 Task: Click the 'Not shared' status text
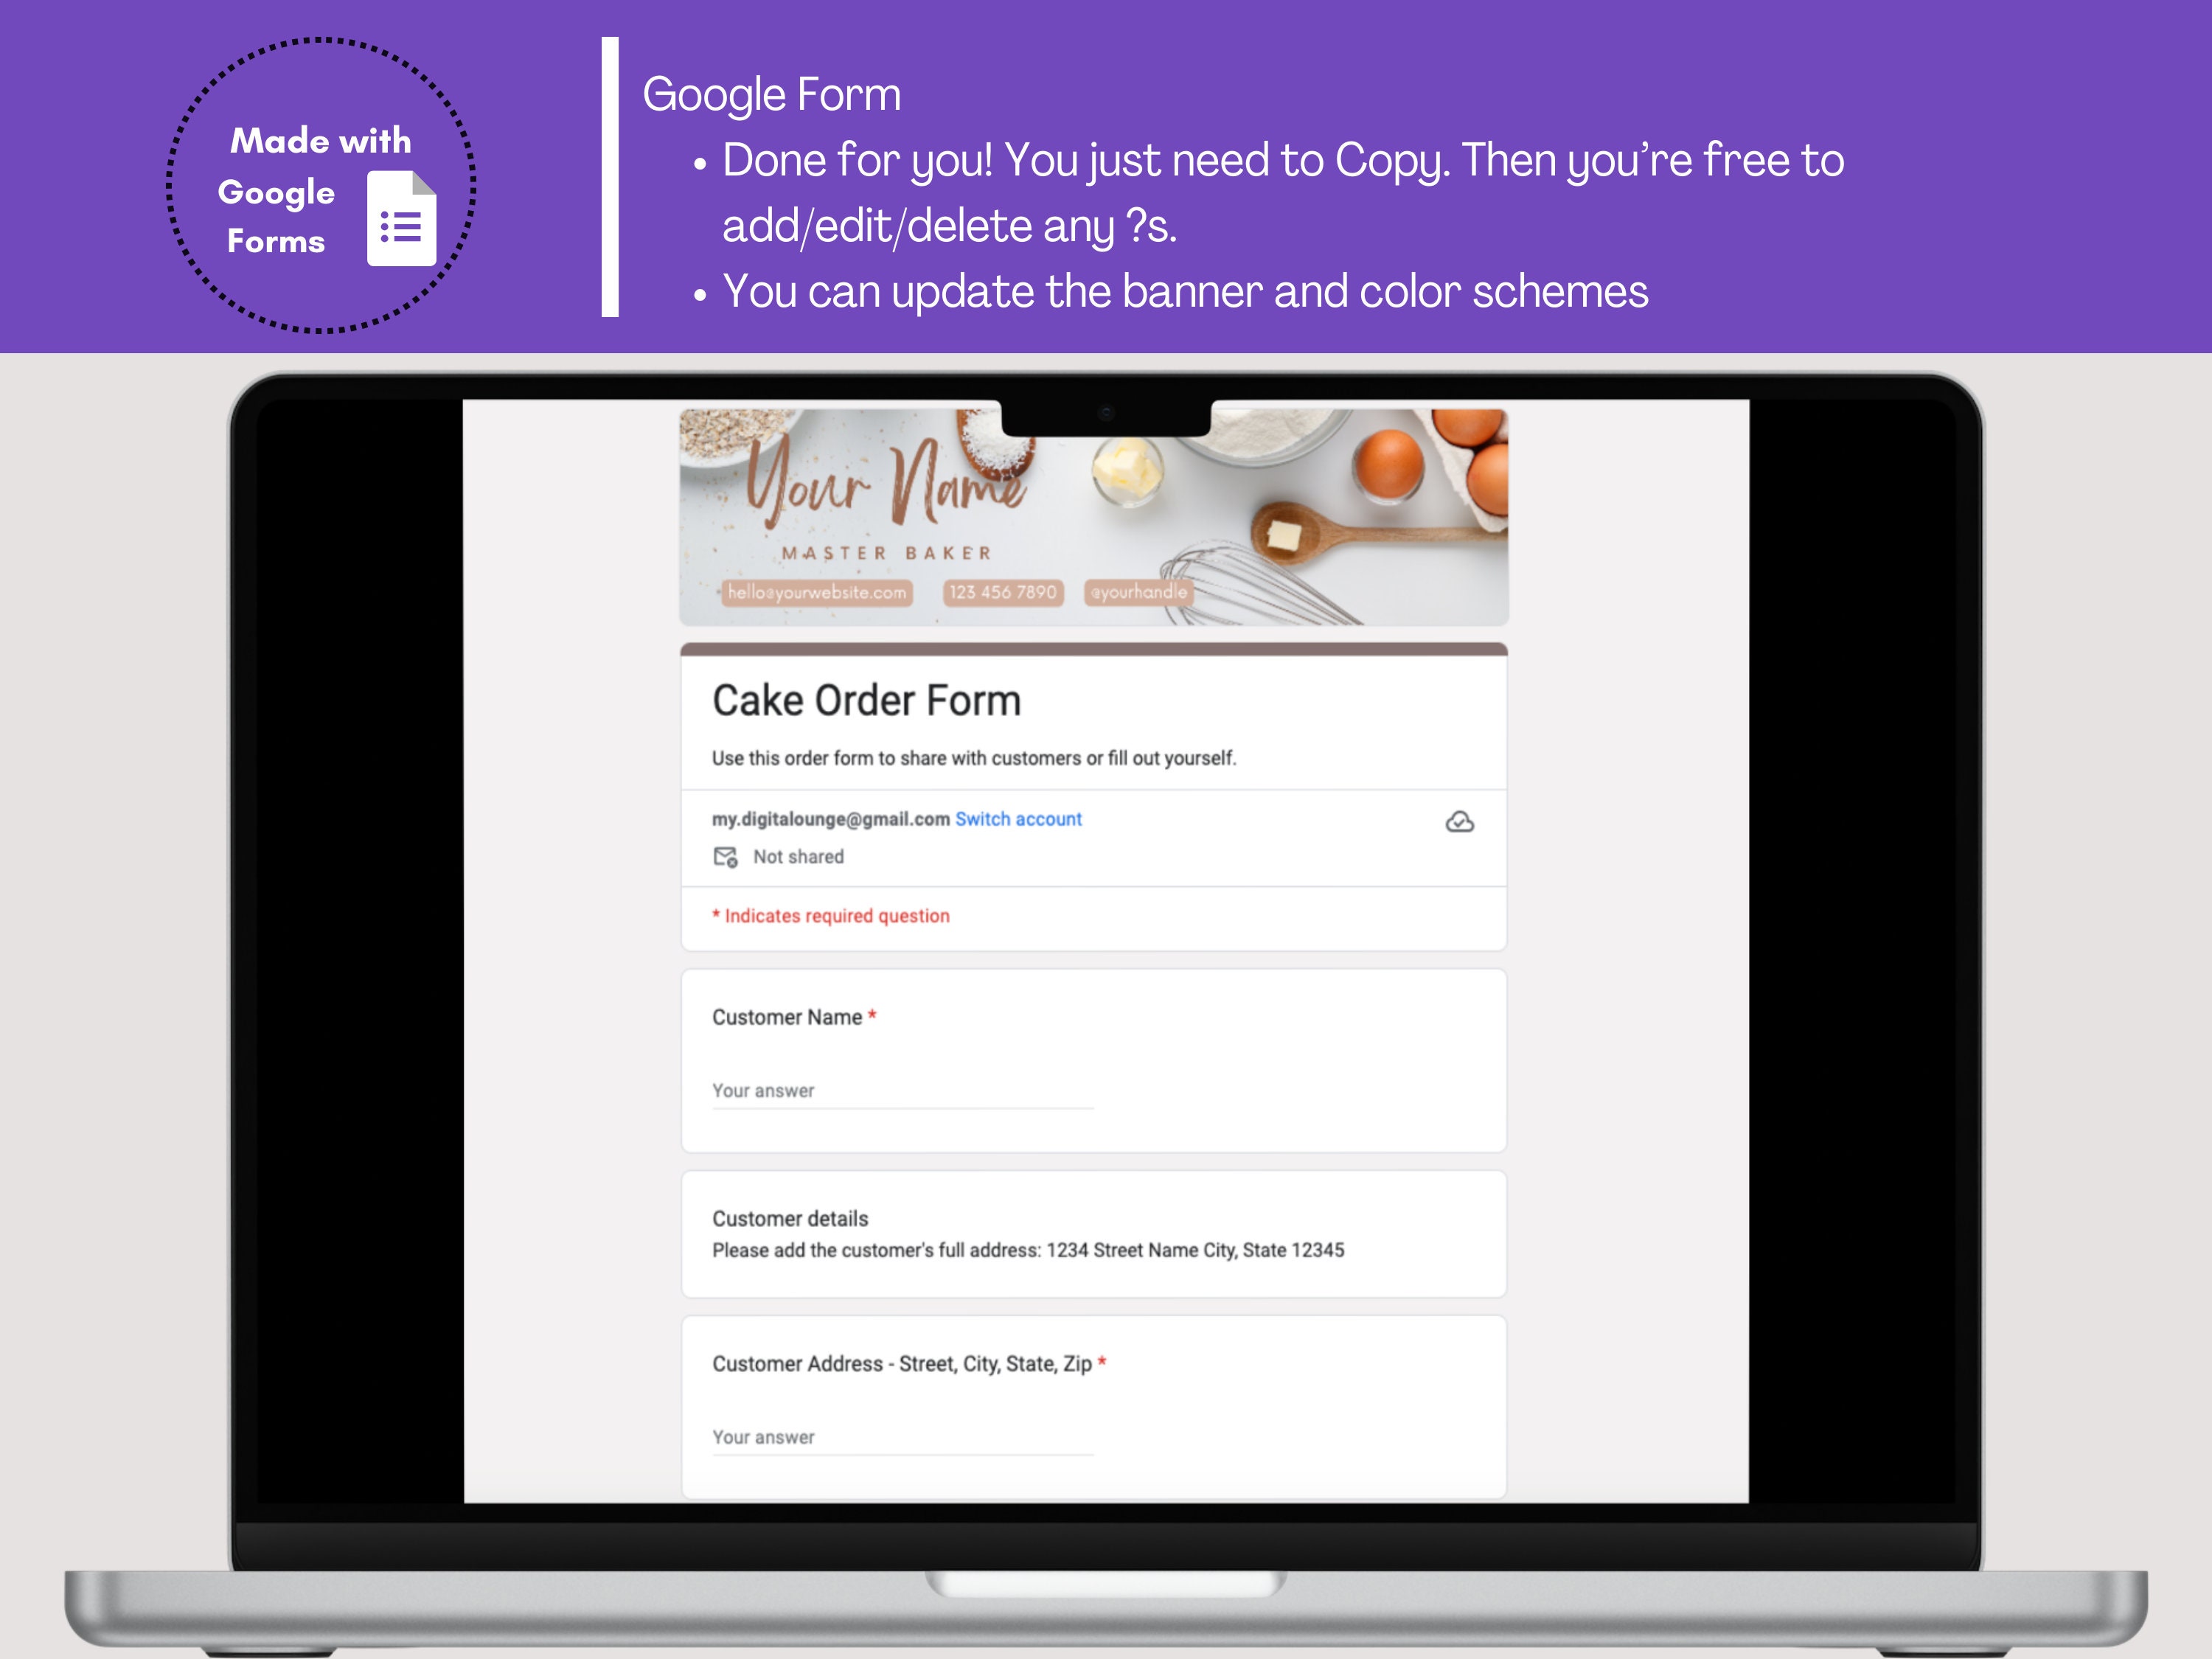click(799, 857)
